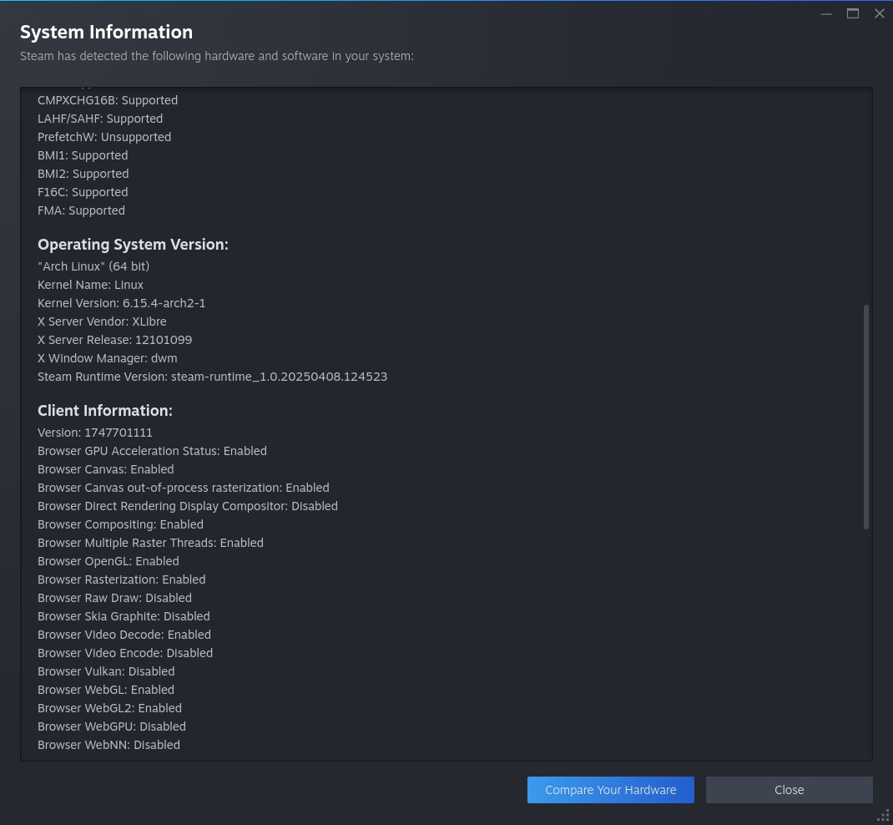This screenshot has width=893, height=825.
Task: Select the 'Kernel Name: Linux' line
Action: coord(91,284)
